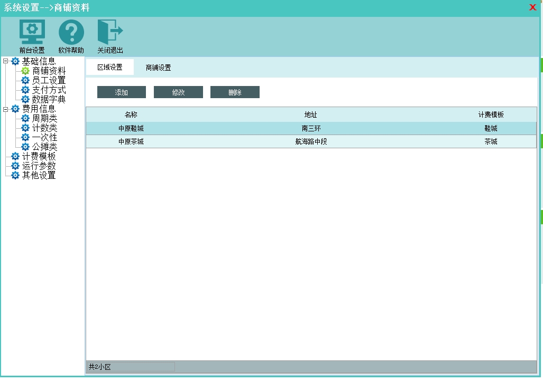
Task: Collapse the 基础信息 tree node
Action: pos(6,61)
